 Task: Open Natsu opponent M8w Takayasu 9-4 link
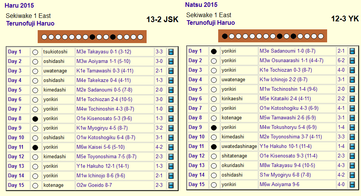click(287, 165)
